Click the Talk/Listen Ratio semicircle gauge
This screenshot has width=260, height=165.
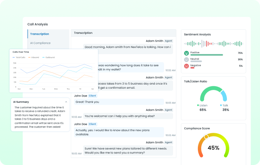tap(213, 94)
